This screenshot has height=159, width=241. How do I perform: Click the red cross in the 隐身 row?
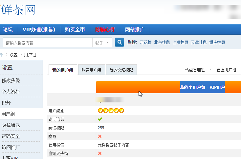100,136
